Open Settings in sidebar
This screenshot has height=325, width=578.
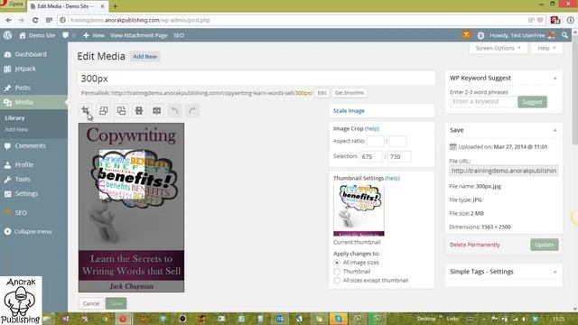point(26,193)
